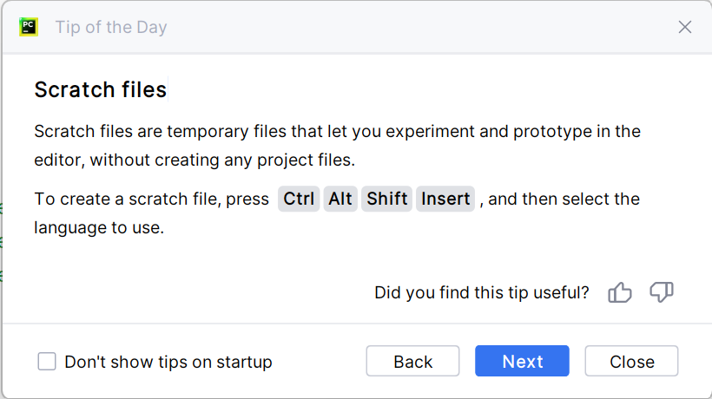Go to the previous tip with Back

pyautogui.click(x=413, y=362)
